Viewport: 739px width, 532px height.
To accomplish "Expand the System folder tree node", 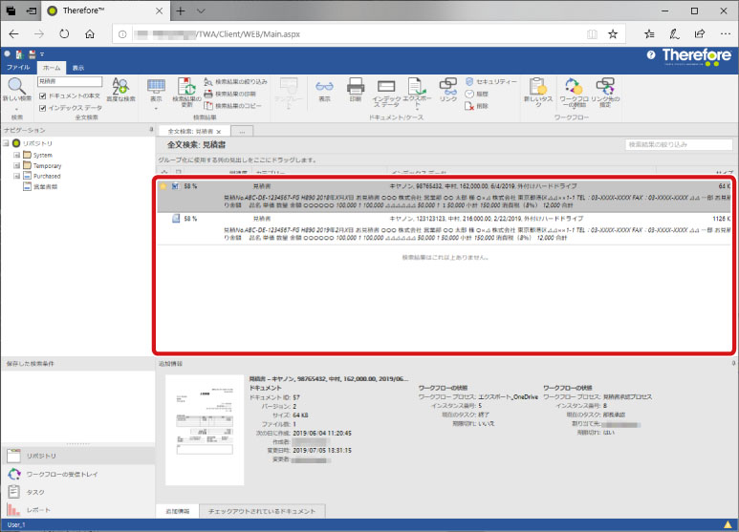I will (x=17, y=155).
